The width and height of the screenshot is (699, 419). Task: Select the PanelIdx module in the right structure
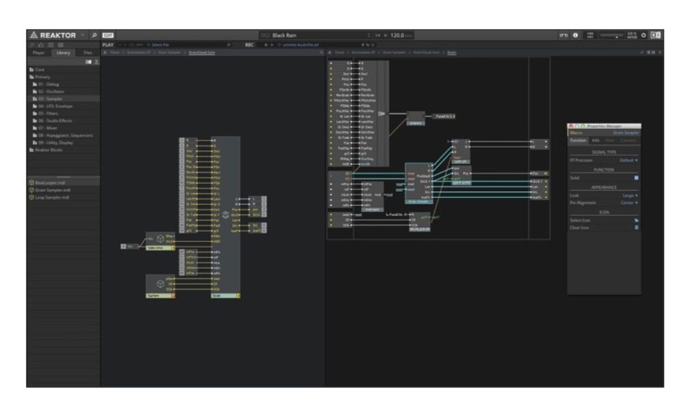pyautogui.click(x=445, y=116)
